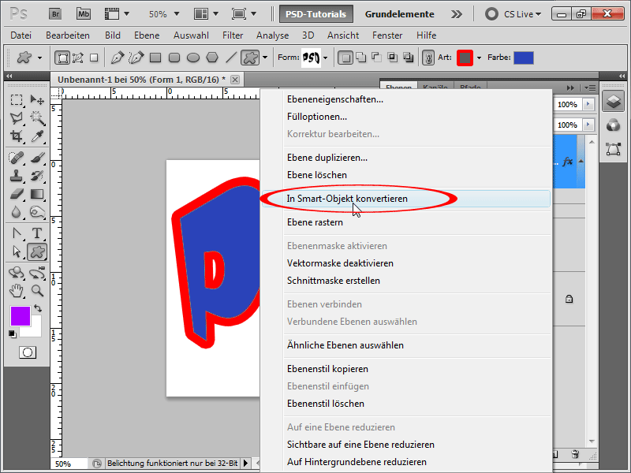Select the Clone Stamp tool

pyautogui.click(x=17, y=176)
